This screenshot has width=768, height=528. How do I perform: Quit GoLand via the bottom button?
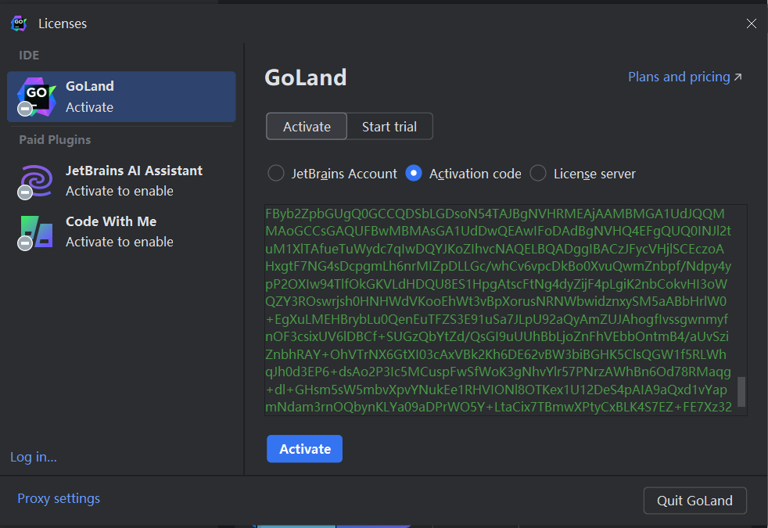click(x=694, y=501)
